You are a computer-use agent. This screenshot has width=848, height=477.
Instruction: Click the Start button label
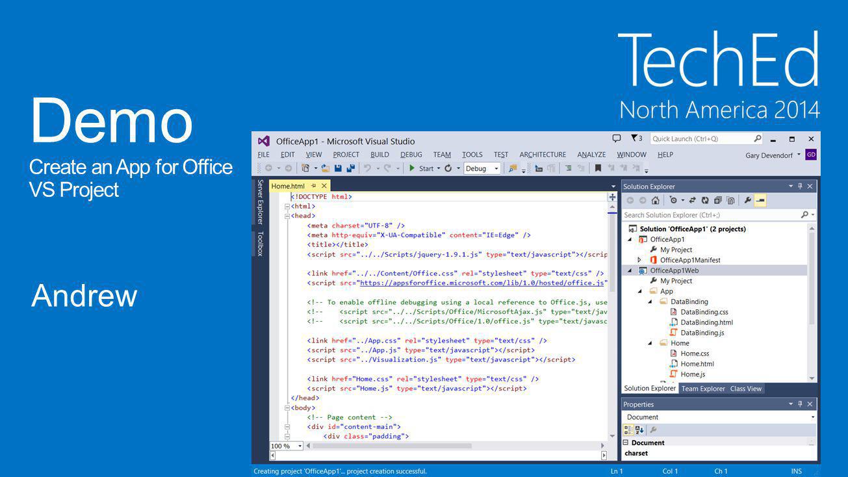click(426, 168)
